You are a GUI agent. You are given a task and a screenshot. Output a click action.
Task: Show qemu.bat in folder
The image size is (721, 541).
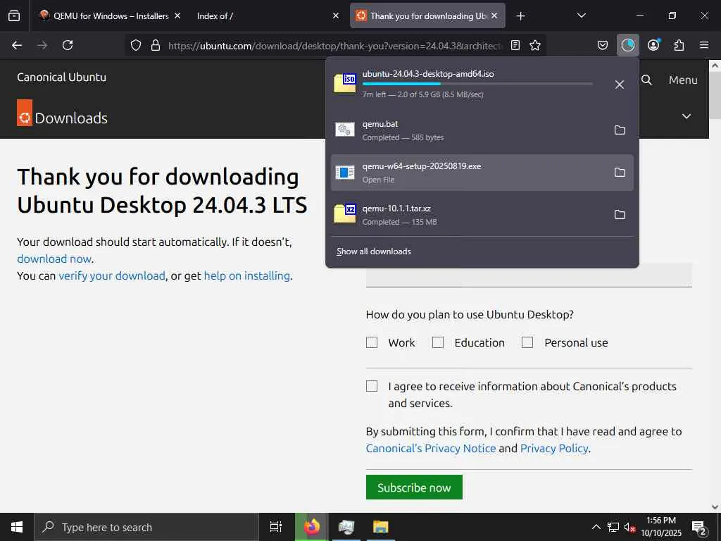(x=620, y=130)
